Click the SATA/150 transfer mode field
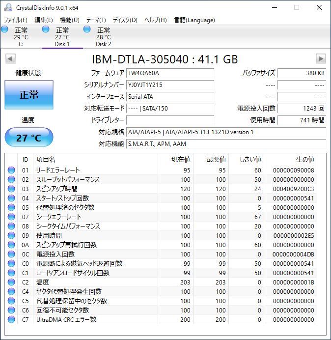331x340 pixels. [x=170, y=108]
